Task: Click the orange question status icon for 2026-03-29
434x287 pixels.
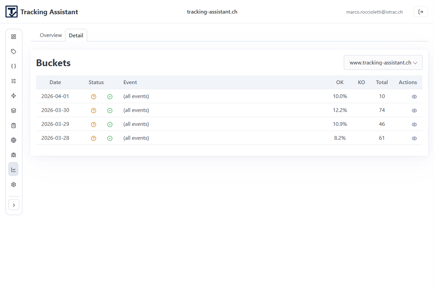Action: [94, 125]
